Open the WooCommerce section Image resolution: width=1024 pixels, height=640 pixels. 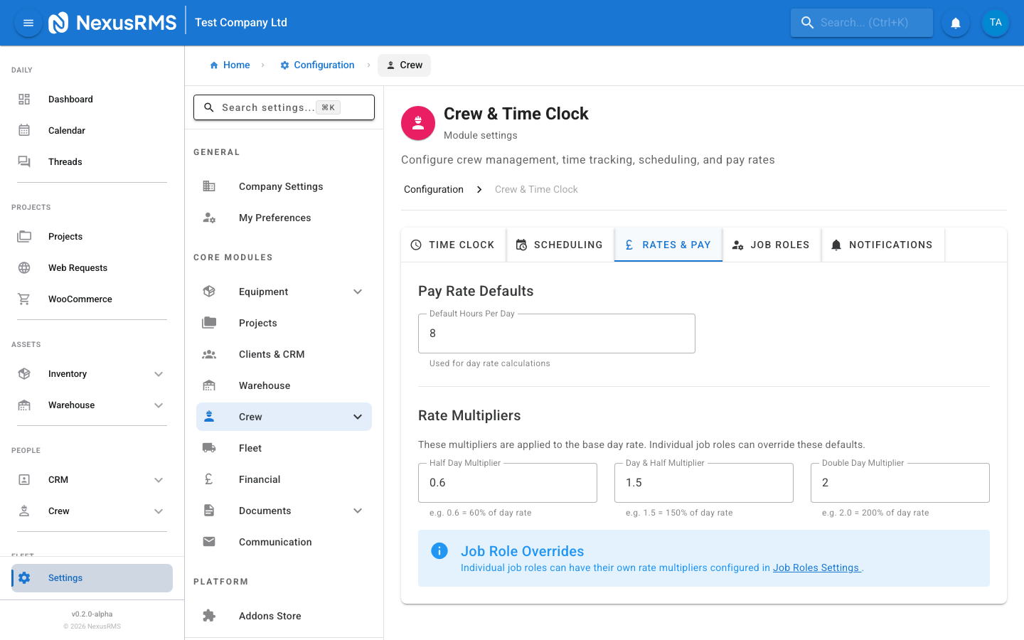[80, 299]
